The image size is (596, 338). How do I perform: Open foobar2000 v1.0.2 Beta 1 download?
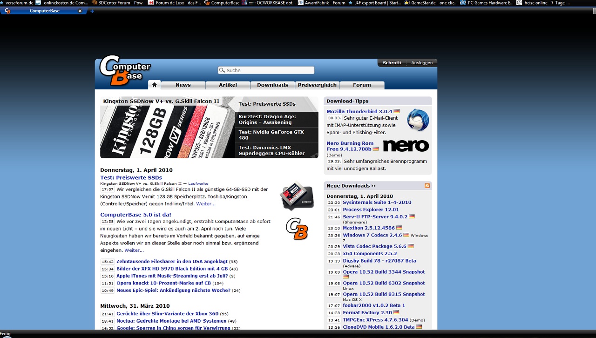374,306
